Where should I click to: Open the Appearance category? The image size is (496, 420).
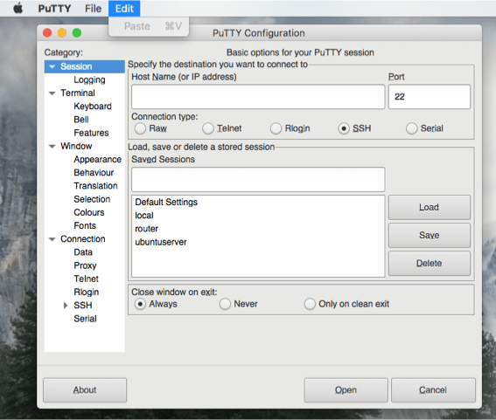[97, 160]
